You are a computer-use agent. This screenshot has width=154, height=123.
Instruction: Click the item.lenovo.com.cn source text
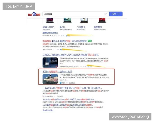(69, 66)
